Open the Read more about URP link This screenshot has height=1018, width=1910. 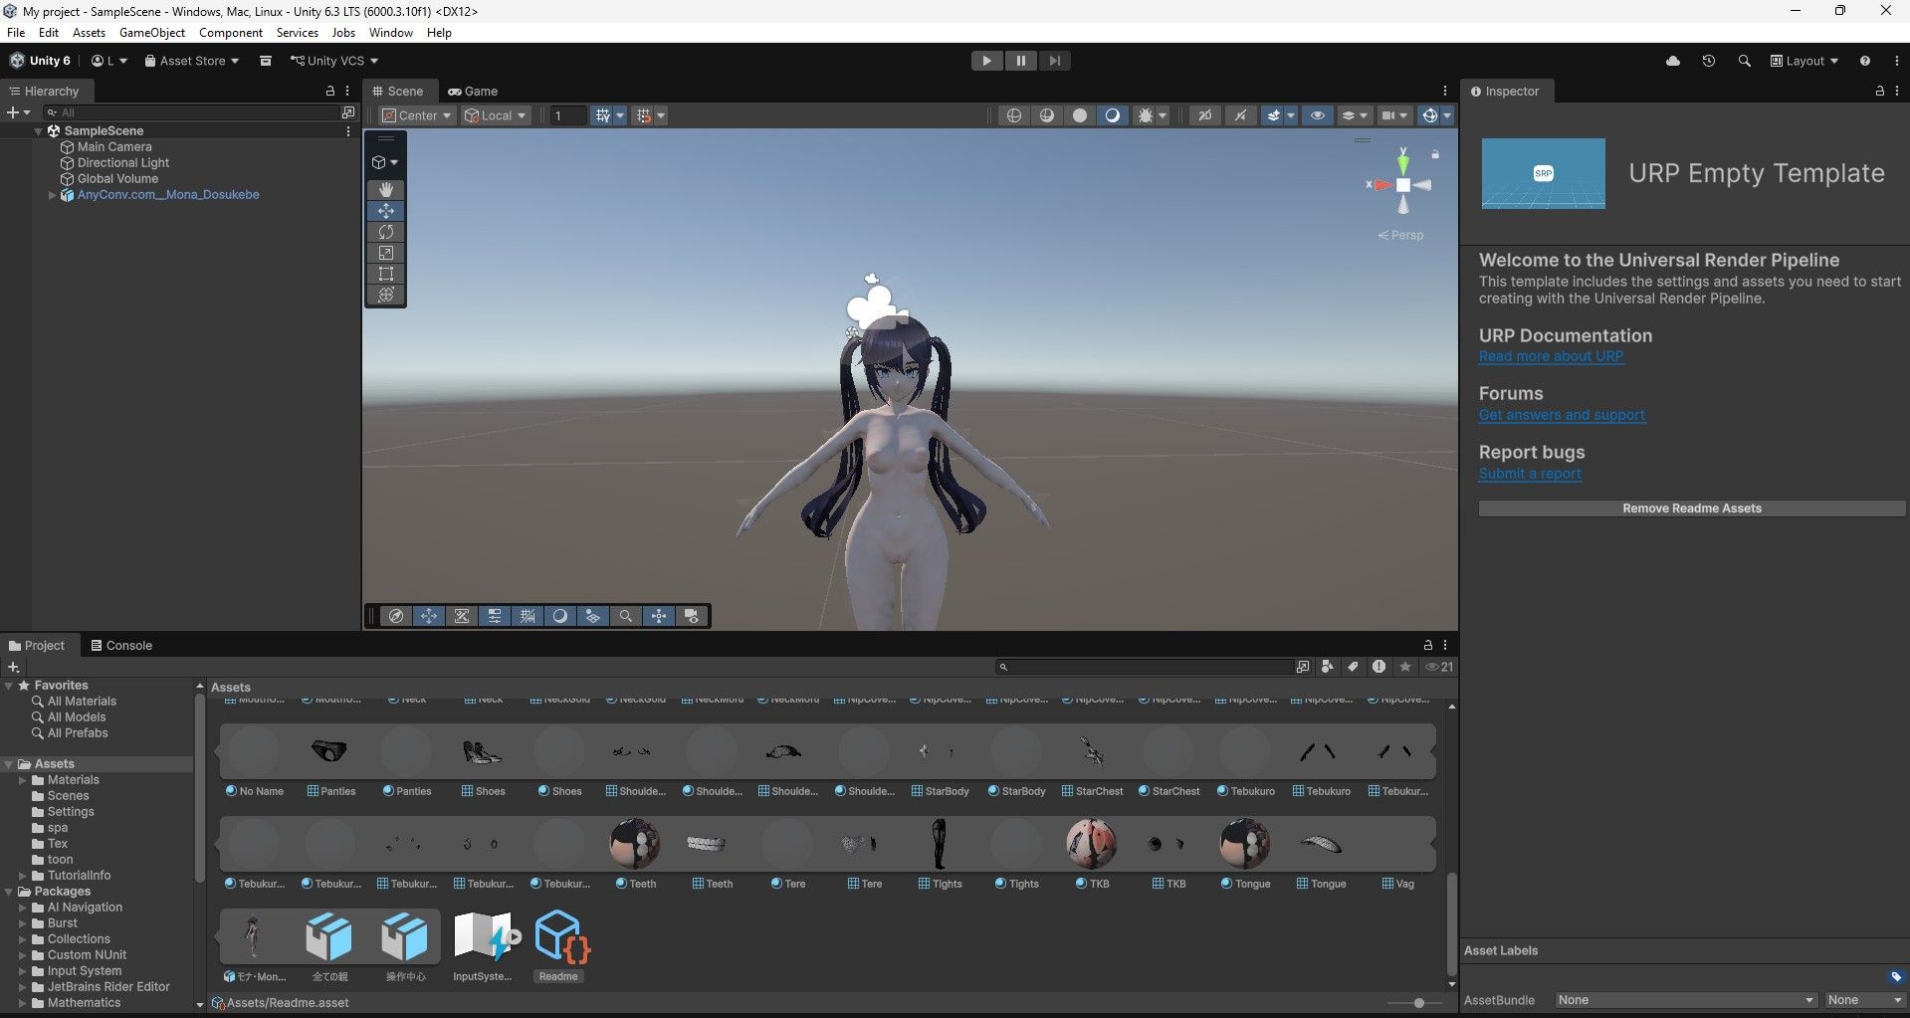click(x=1552, y=356)
